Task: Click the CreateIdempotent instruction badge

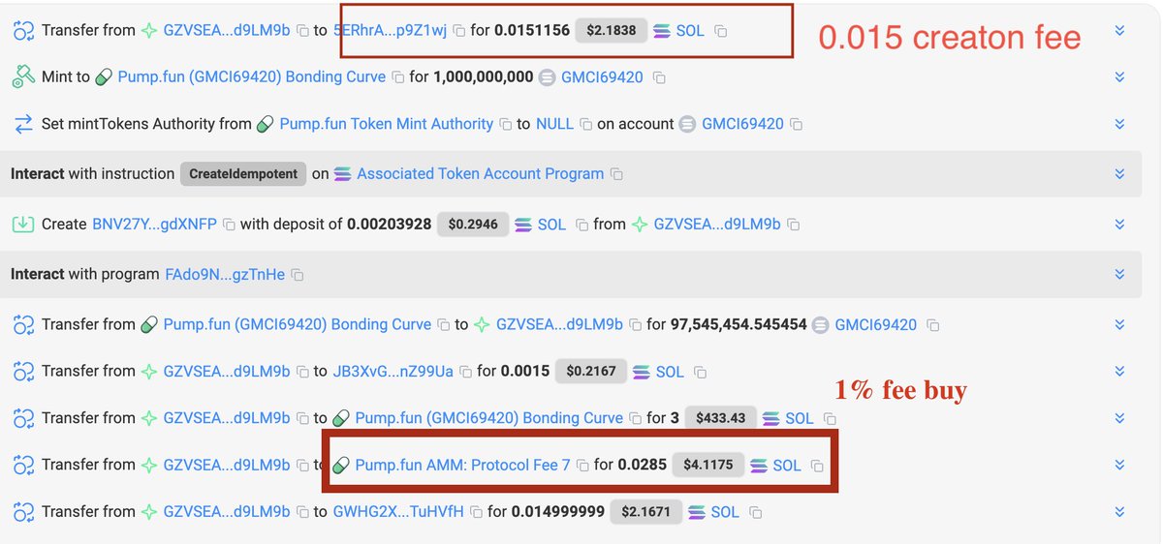Action: [x=243, y=174]
